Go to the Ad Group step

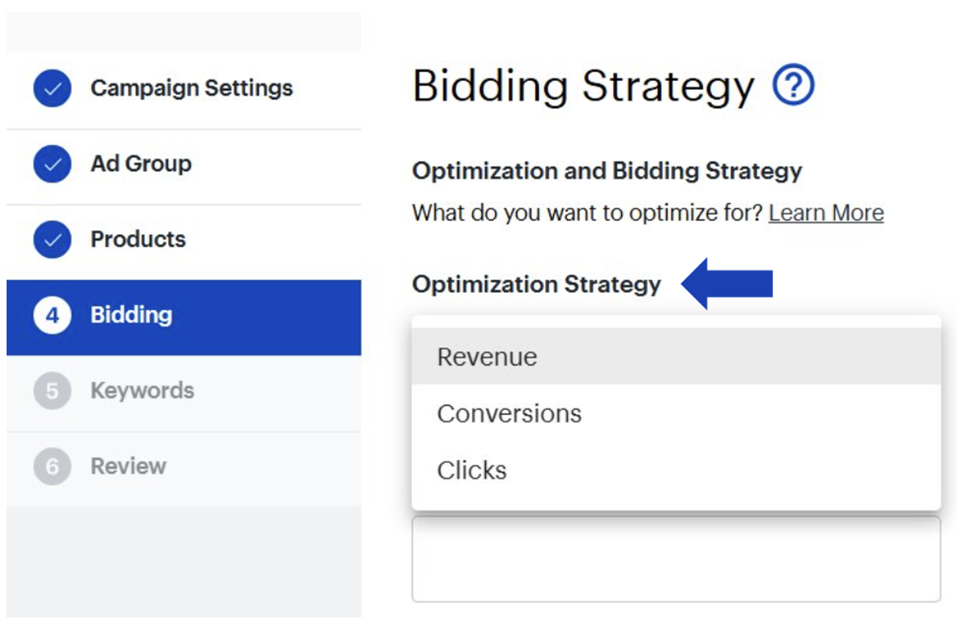(141, 164)
